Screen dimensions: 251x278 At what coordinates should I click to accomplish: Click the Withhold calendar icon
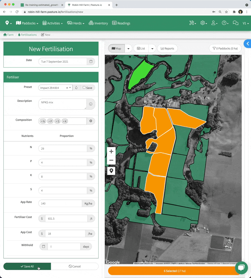(44, 247)
